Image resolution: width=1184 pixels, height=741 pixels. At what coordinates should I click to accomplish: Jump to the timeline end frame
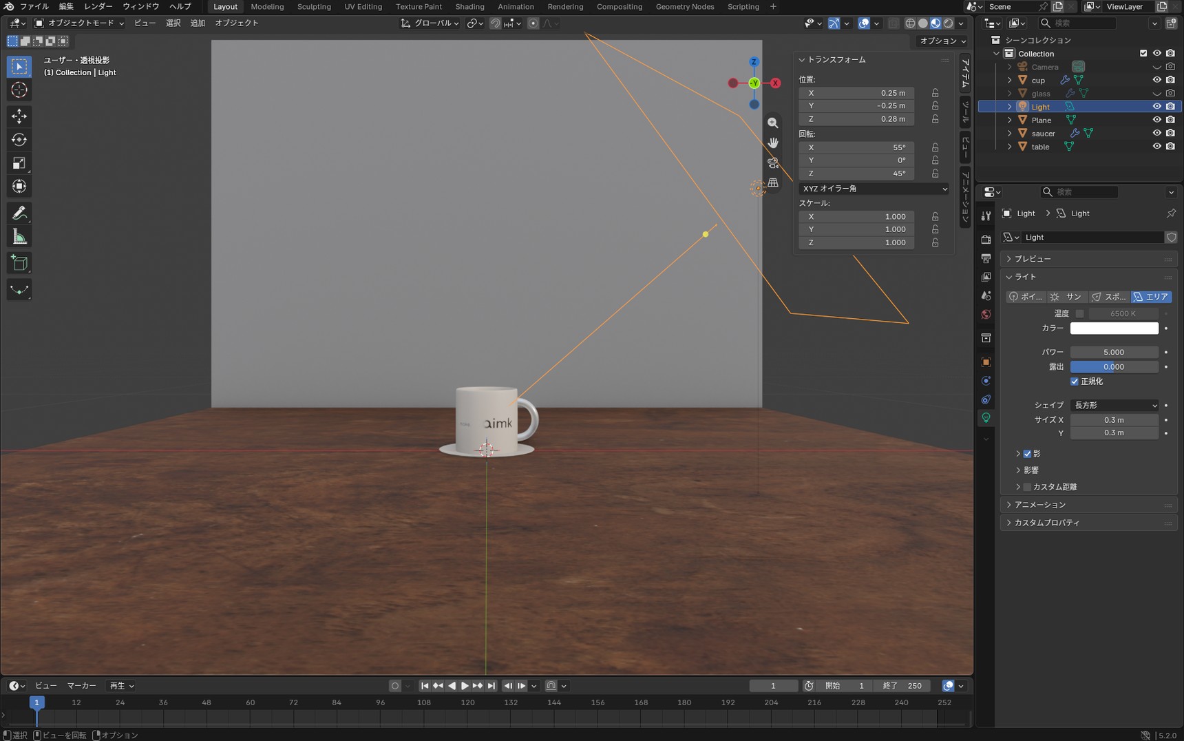(x=491, y=686)
